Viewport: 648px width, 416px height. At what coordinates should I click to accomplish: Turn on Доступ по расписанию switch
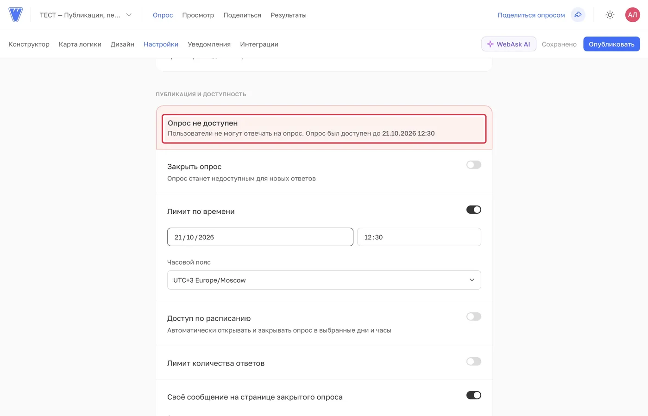(473, 317)
